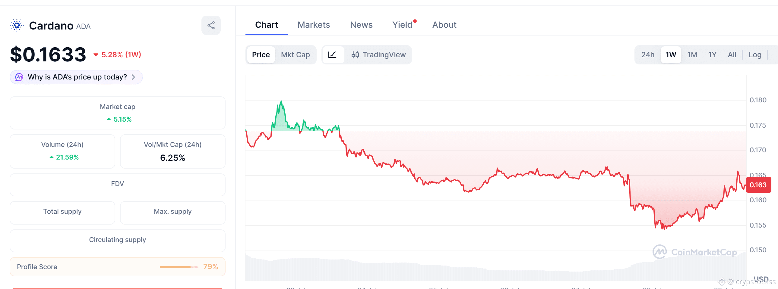Click the AI icon beside ADA question
The width and height of the screenshot is (778, 289).
(x=19, y=77)
